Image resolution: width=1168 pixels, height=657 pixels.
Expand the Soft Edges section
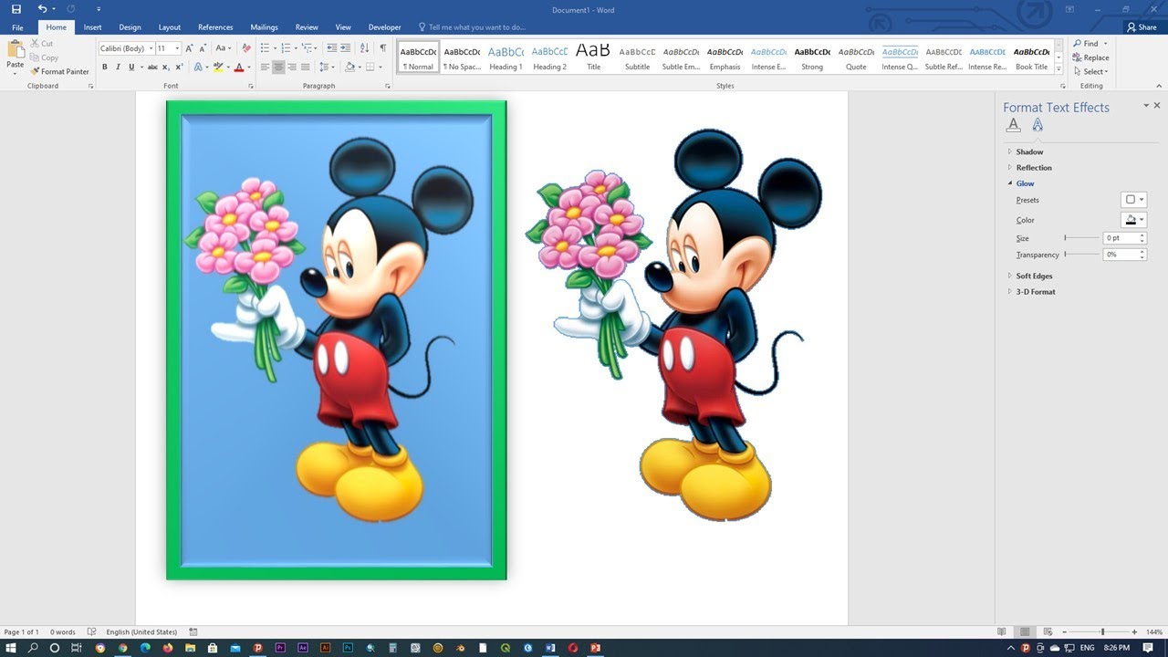pos(1034,276)
